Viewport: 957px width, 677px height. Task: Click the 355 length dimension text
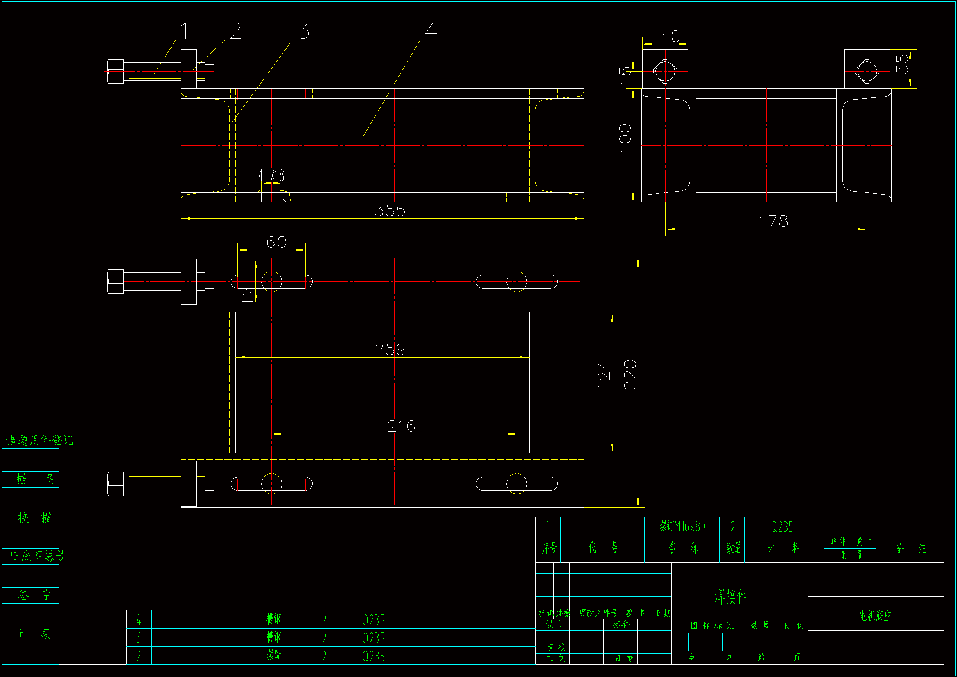390,211
